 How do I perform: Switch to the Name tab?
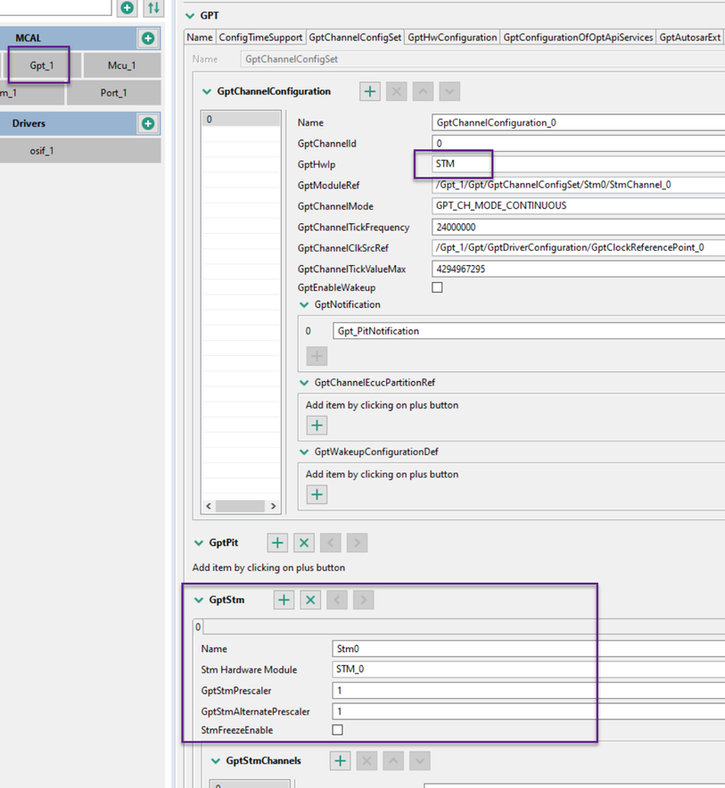[200, 37]
